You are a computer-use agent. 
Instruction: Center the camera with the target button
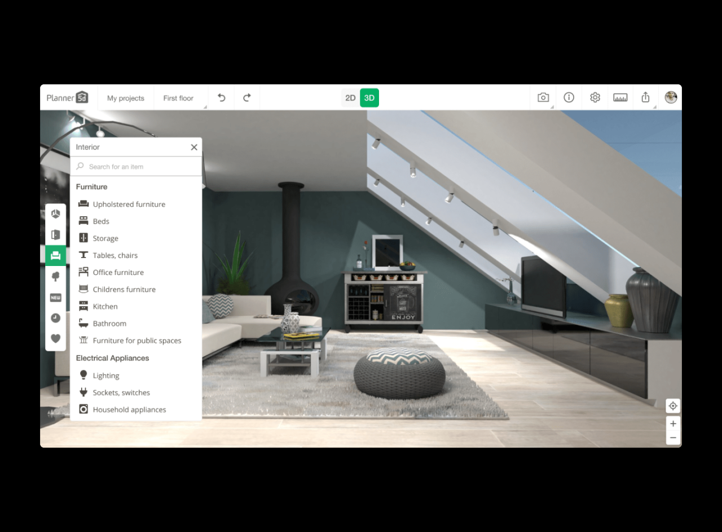pos(673,405)
